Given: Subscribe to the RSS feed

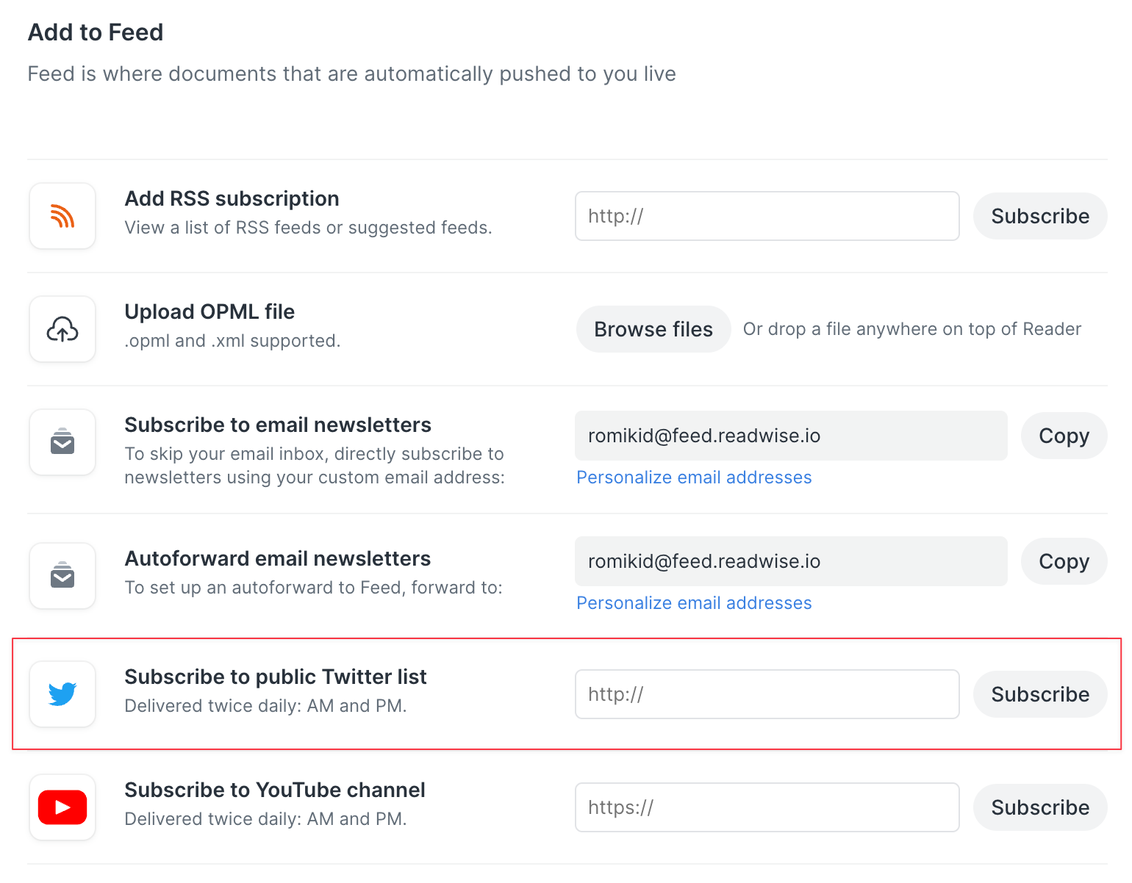Looking at the screenshot, I should (x=1040, y=216).
